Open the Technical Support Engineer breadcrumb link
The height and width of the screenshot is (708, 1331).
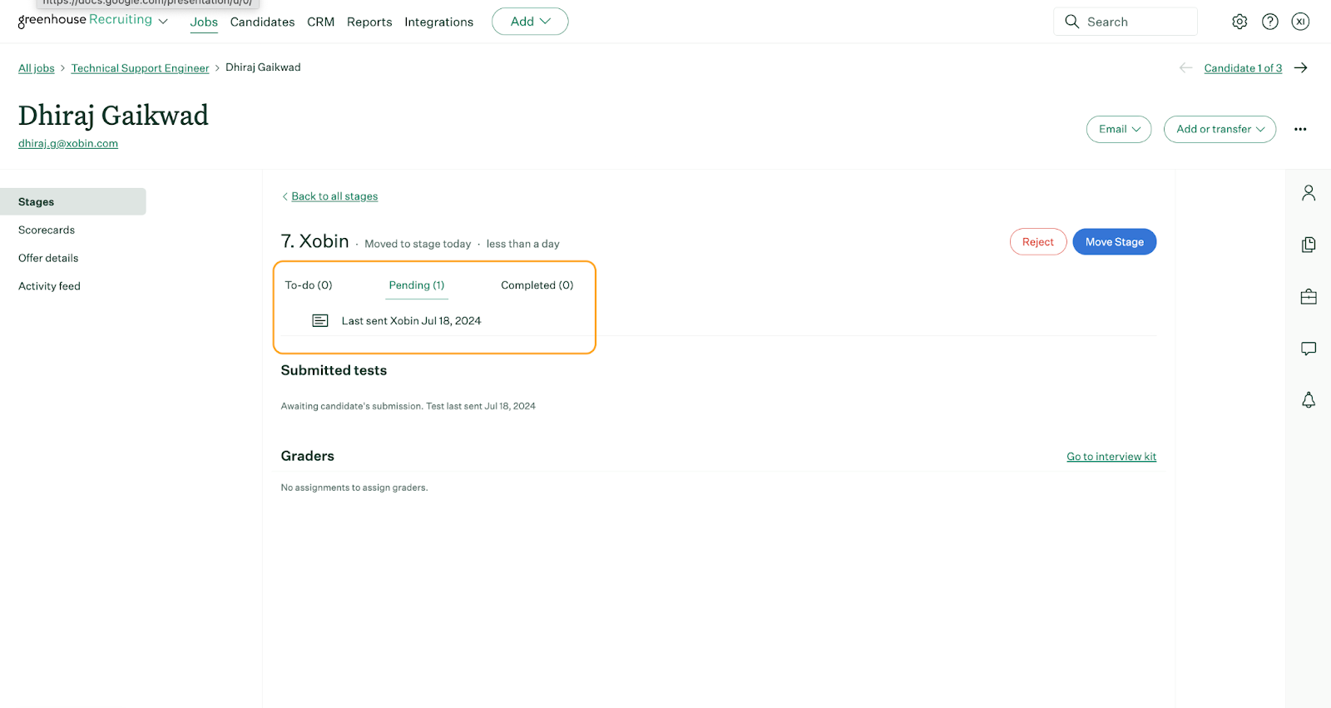[x=140, y=68]
